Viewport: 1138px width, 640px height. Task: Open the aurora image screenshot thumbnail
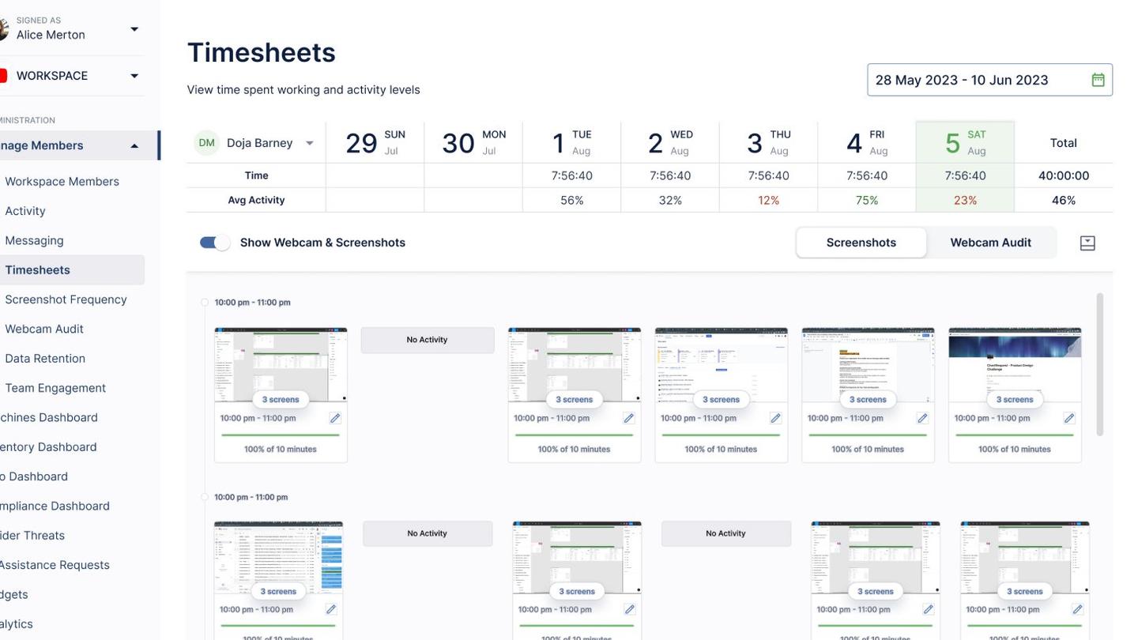point(1015,365)
